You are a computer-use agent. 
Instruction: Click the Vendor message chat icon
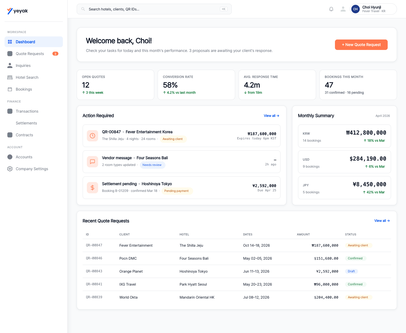click(x=92, y=162)
